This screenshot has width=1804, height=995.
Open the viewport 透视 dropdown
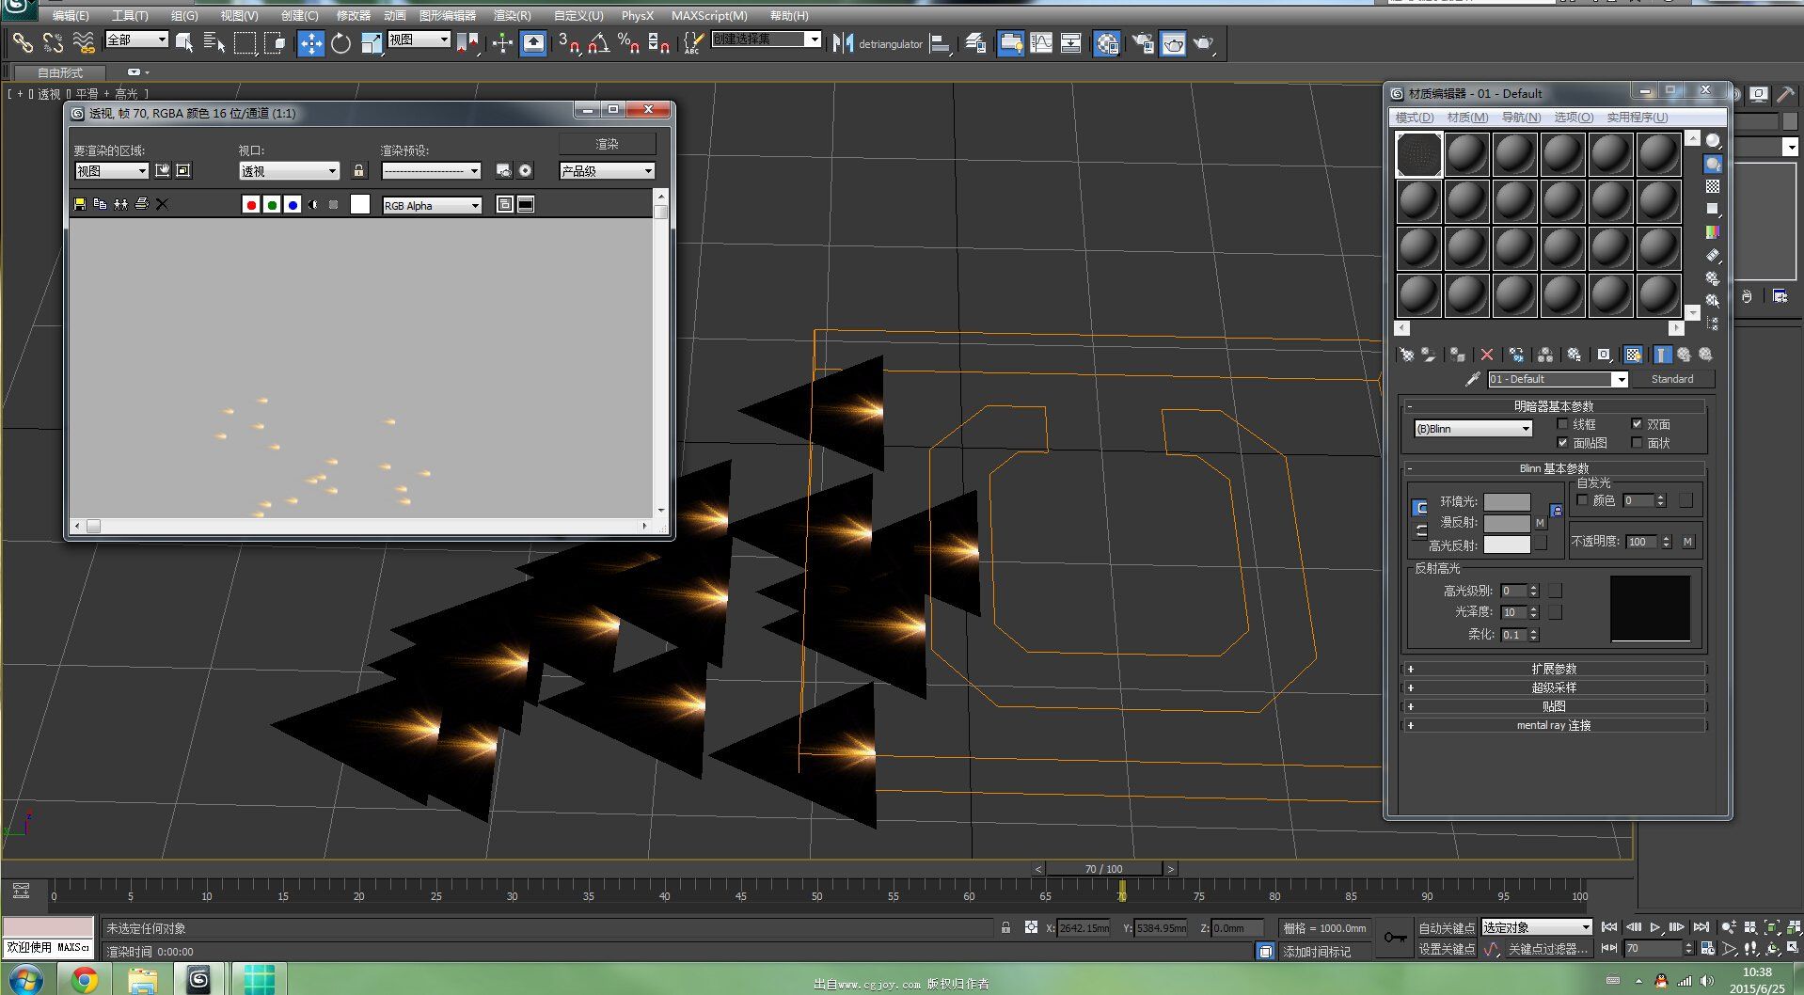click(290, 171)
